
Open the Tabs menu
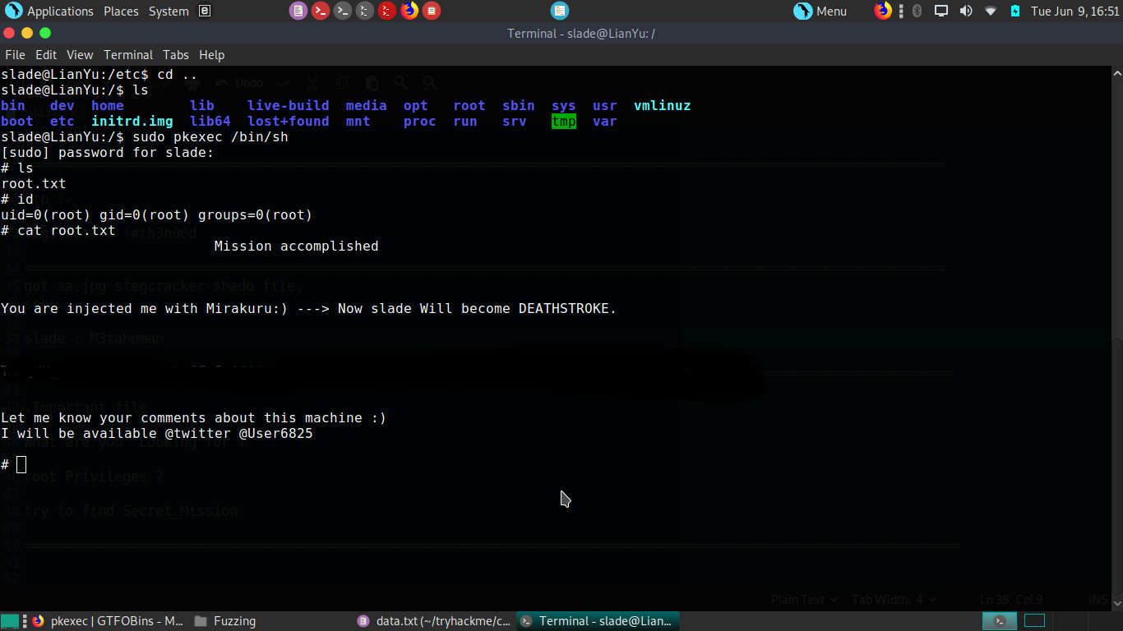pos(176,55)
